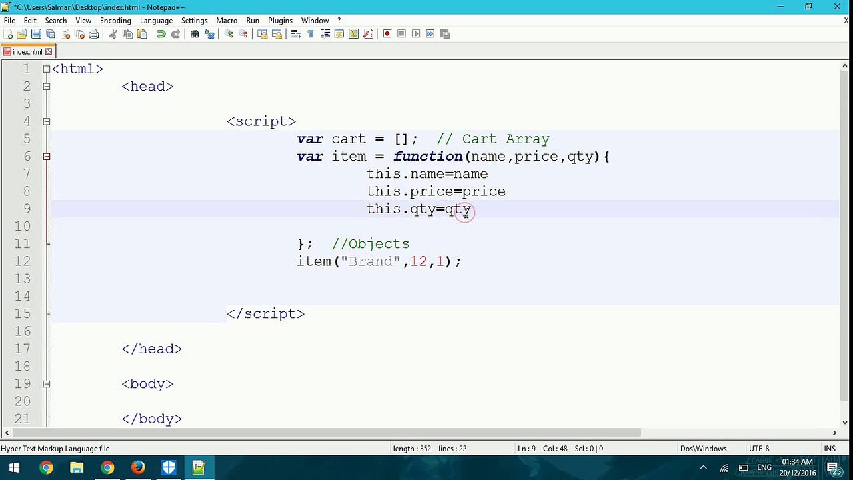
Task: Click the Save All toolbar icon
Action: click(51, 34)
